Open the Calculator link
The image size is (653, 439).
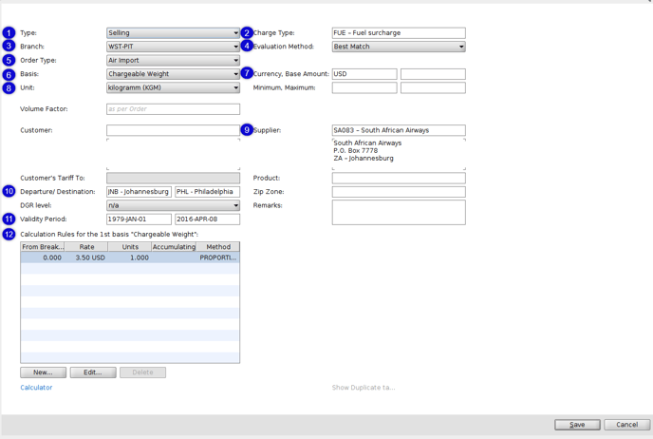pyautogui.click(x=36, y=388)
